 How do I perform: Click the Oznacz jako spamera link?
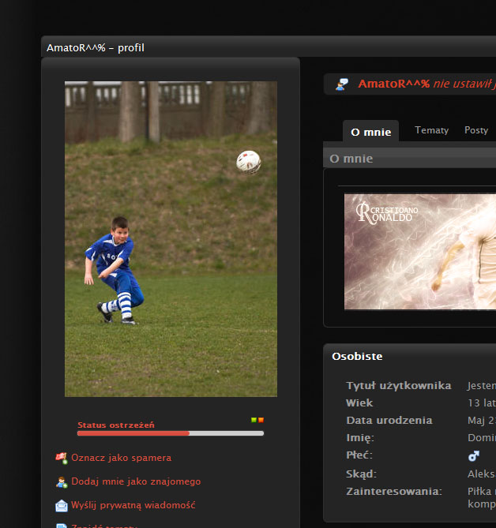click(x=121, y=458)
